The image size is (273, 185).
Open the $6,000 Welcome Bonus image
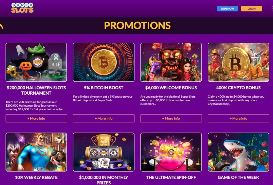[171, 62]
